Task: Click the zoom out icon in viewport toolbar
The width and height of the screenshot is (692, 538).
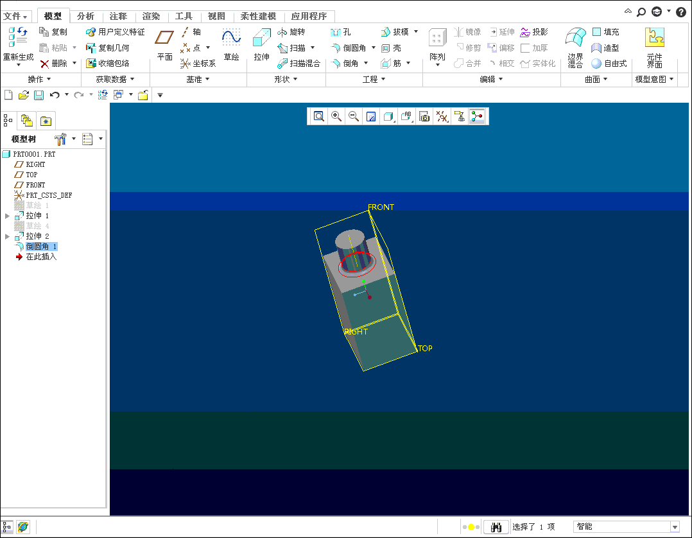Action: (354, 116)
